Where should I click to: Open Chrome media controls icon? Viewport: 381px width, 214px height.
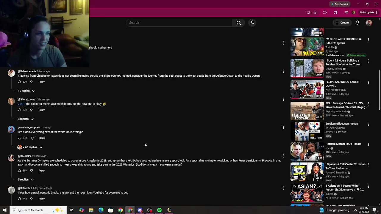click(346, 12)
